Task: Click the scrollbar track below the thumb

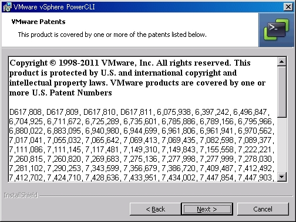Action: (282, 145)
